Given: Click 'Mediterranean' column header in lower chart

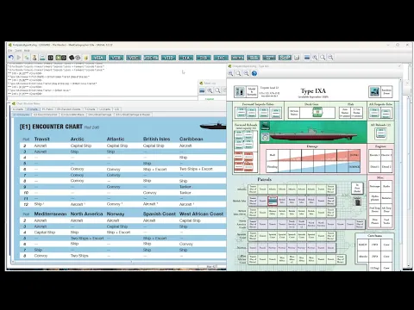Looking at the screenshot, I should (x=50, y=214).
